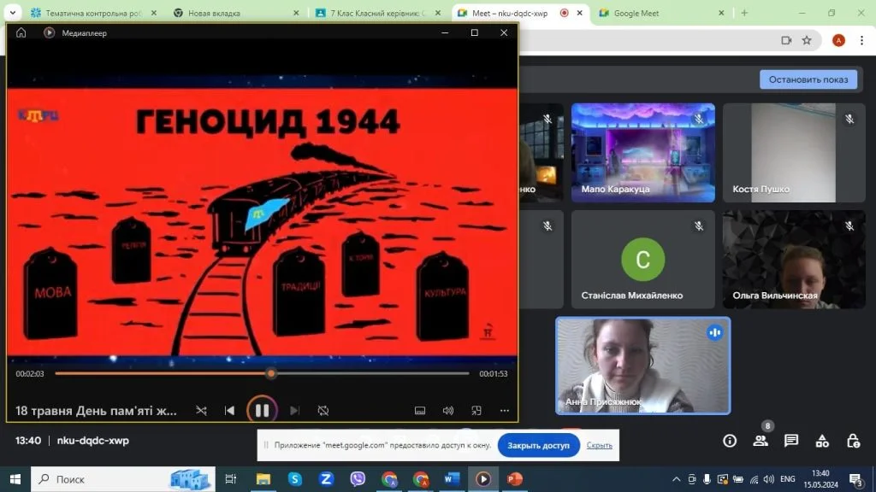876x492 pixels.
Task: Skip to previous track in Media Player
Action: (229, 411)
